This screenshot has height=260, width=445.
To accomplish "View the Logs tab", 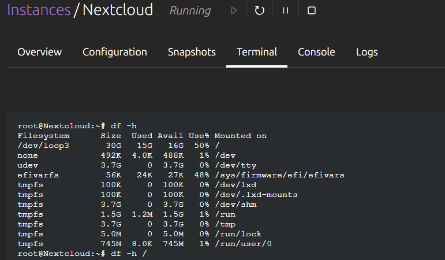I will [x=367, y=52].
